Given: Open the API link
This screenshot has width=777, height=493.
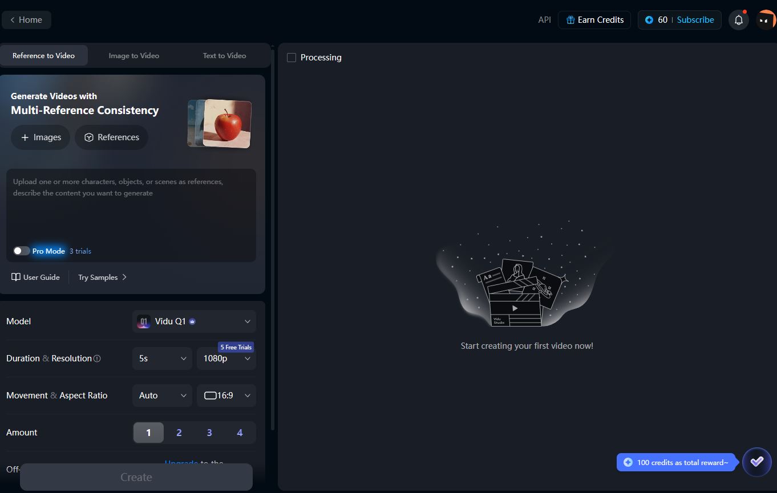Looking at the screenshot, I should tap(544, 20).
